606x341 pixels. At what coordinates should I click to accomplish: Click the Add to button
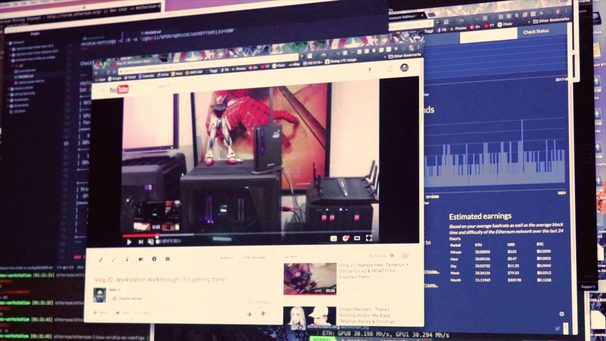point(100,313)
